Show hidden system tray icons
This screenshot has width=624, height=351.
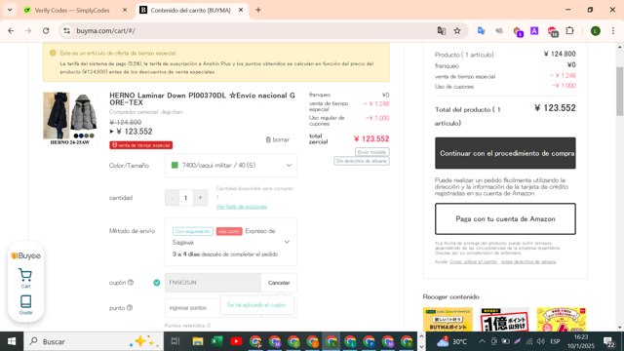point(482,341)
